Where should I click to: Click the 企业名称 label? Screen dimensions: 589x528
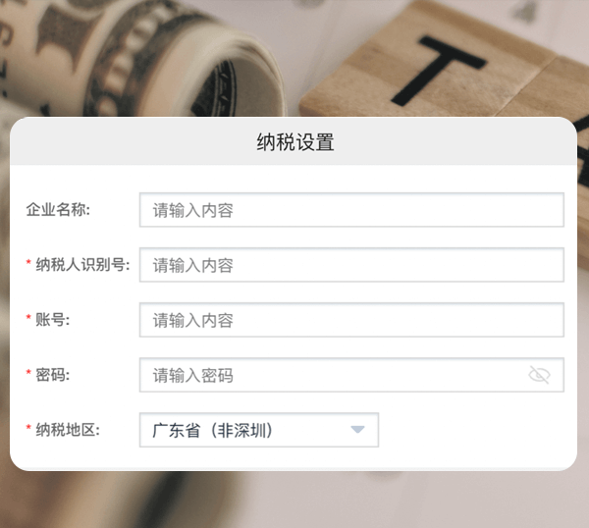tap(58, 210)
